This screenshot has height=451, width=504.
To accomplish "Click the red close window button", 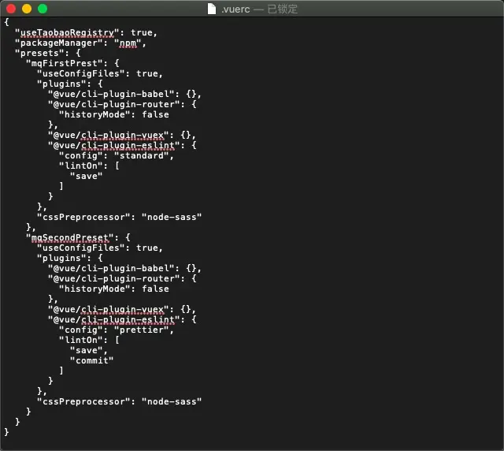I will pos(11,9).
